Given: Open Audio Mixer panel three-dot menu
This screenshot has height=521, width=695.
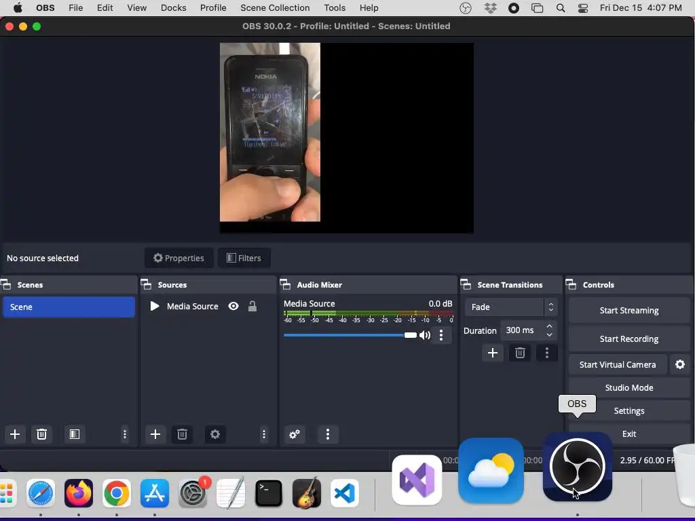Looking at the screenshot, I should pos(328,434).
